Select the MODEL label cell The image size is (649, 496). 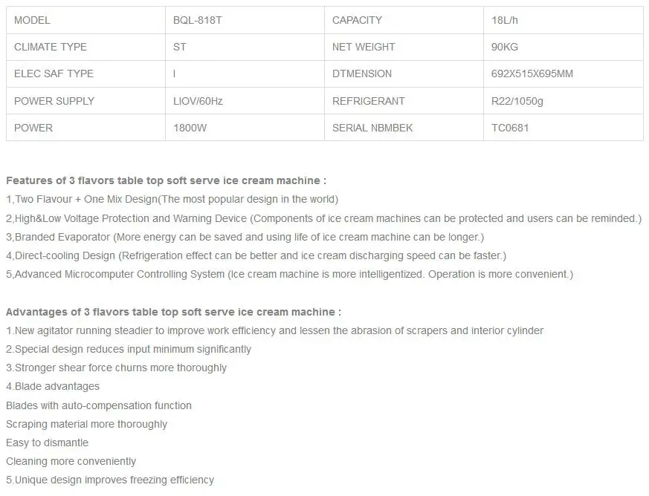[85, 20]
